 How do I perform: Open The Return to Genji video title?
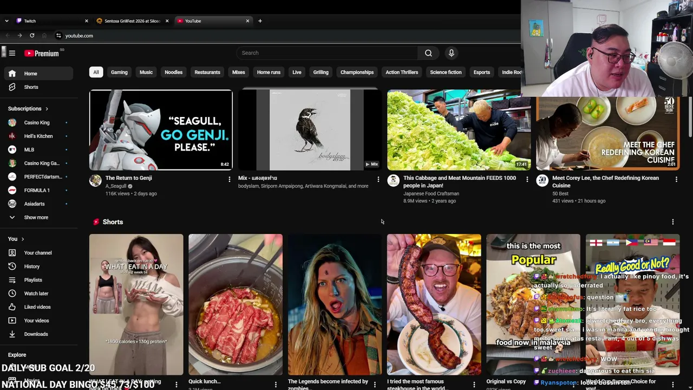(129, 178)
